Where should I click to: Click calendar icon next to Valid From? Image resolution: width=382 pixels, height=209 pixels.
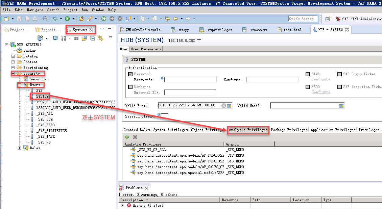tap(229, 106)
